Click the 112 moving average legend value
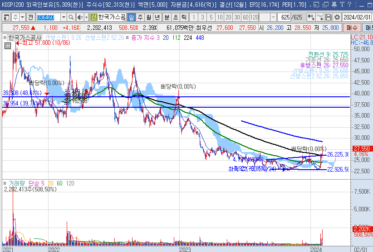 pyautogui.click(x=176, y=38)
